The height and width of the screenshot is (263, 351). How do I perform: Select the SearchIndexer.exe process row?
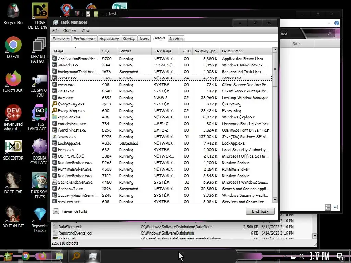[x=161, y=182]
